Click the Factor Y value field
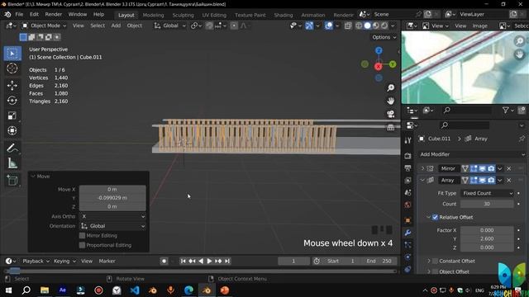The image size is (529, 297). (x=487, y=238)
